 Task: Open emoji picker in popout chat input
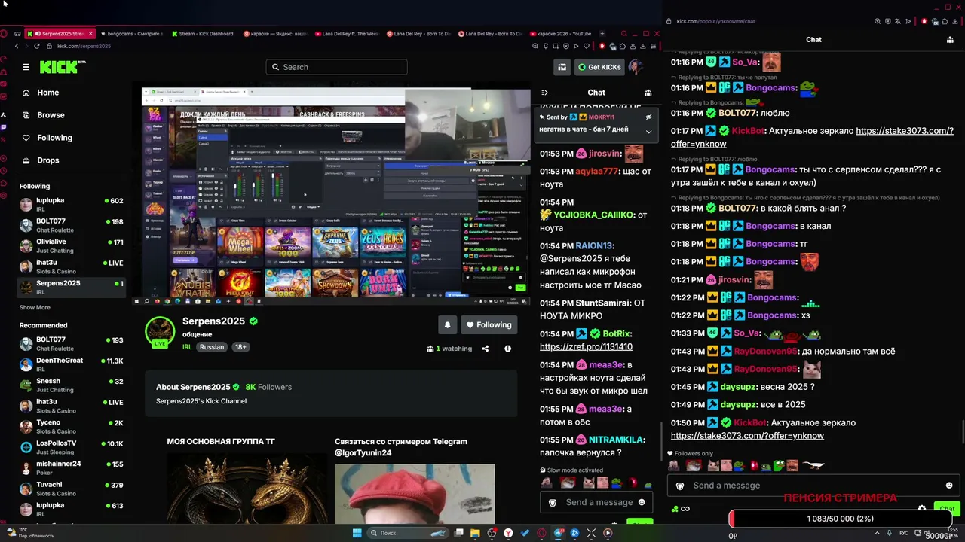point(949,486)
